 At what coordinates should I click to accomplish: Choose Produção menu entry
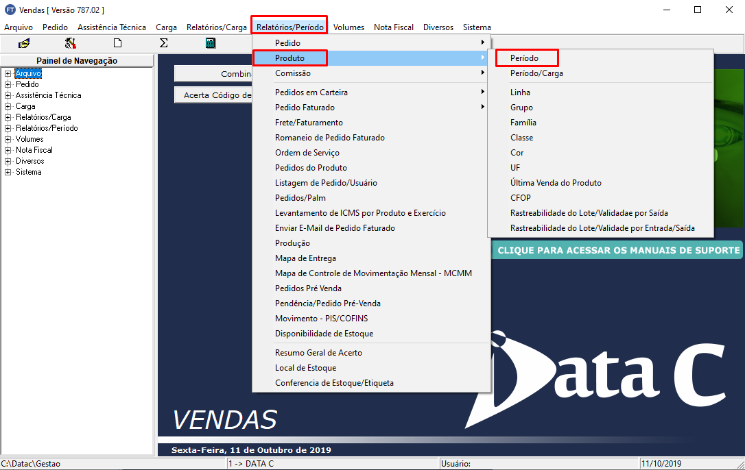coord(370,243)
